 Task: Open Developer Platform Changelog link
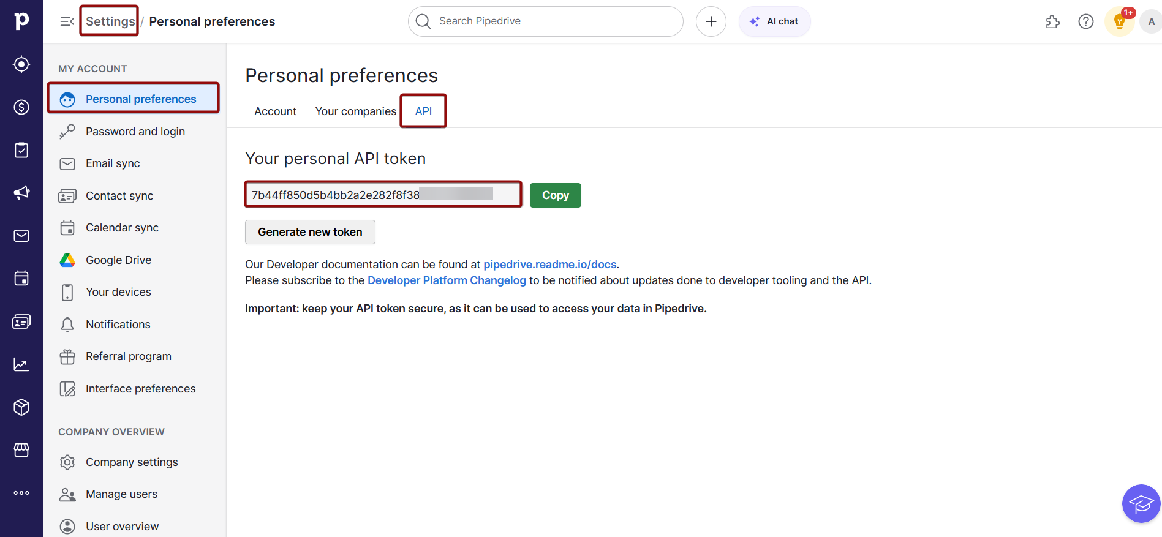coord(447,280)
